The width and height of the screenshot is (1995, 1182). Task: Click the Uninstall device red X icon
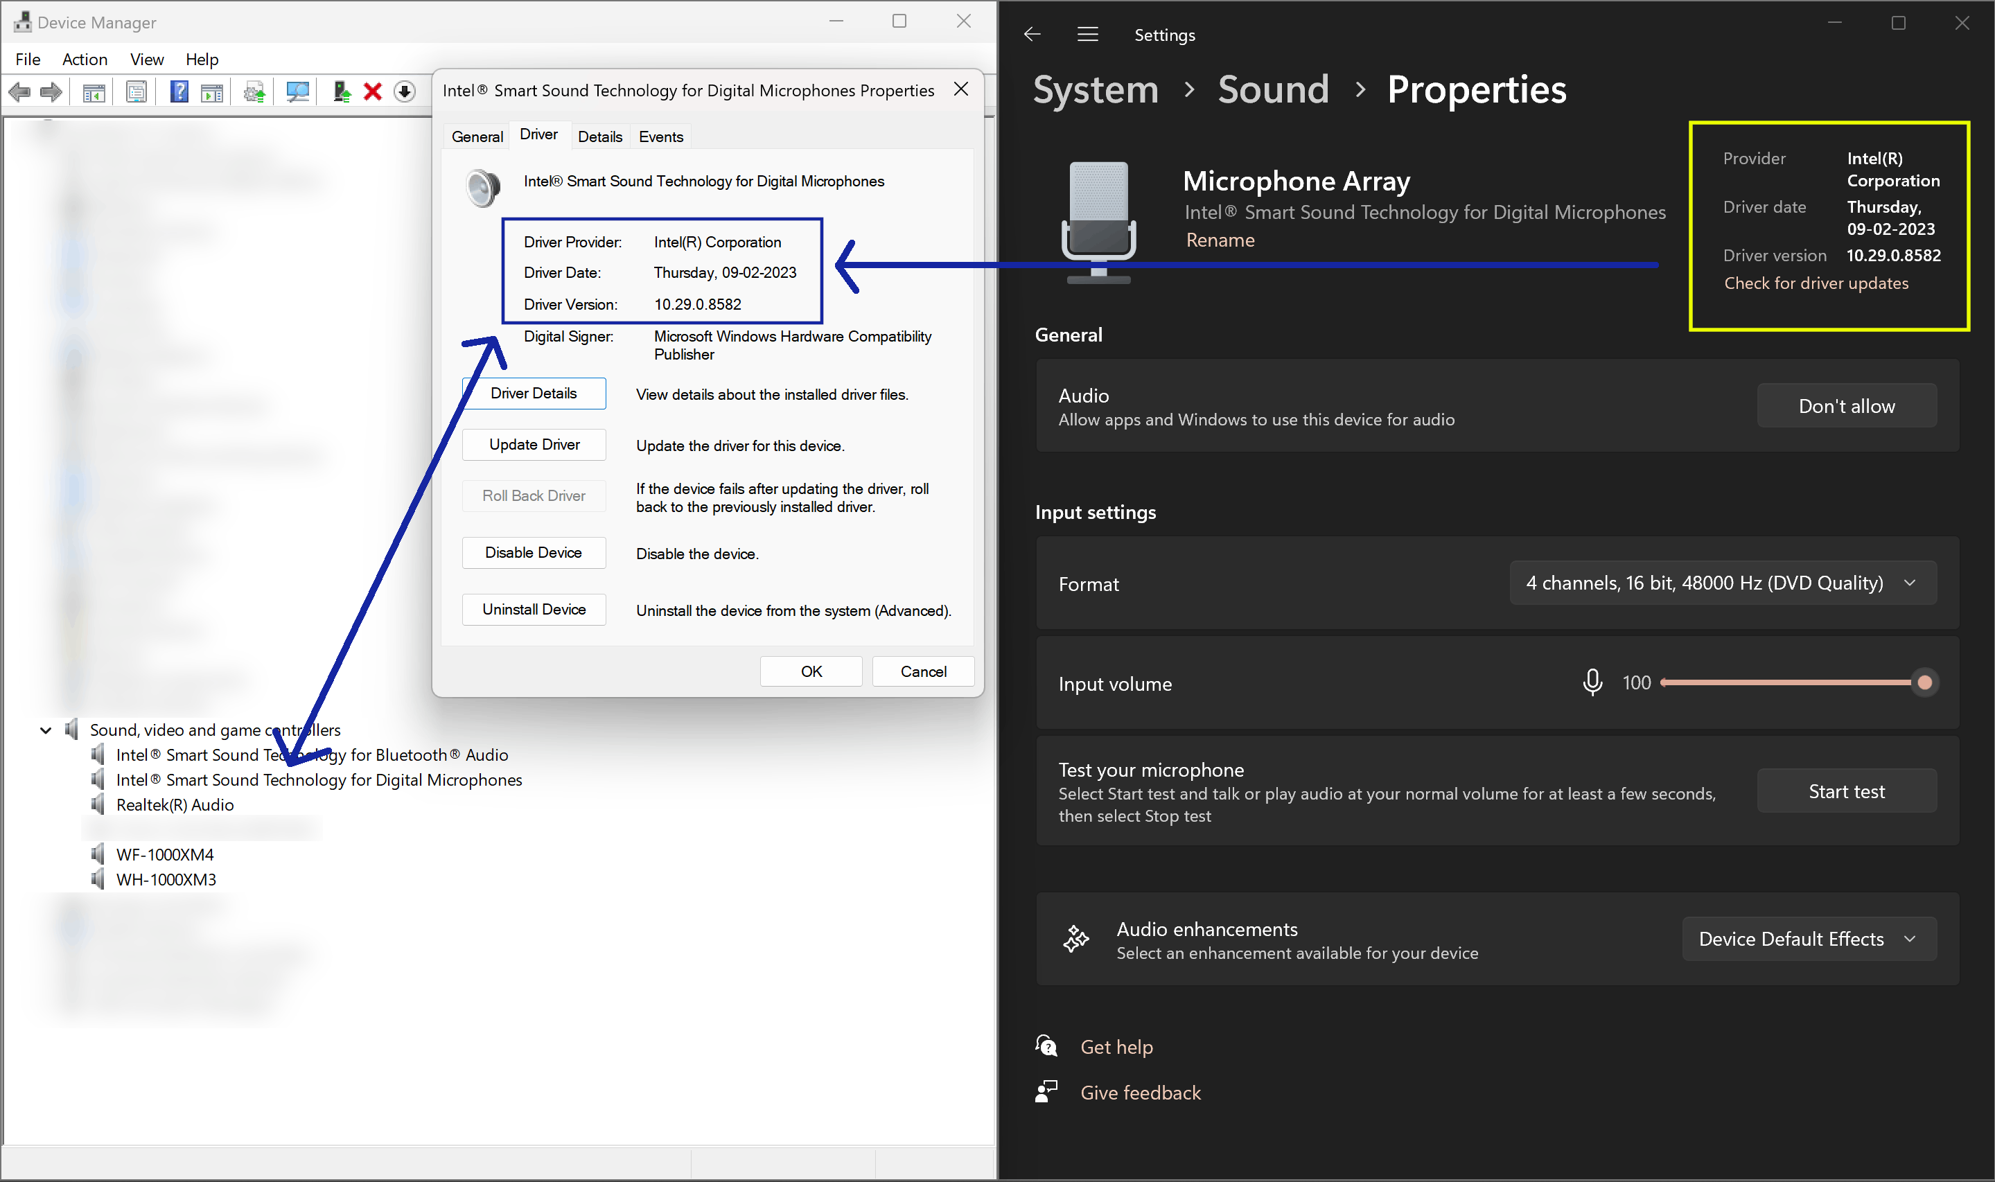372,91
